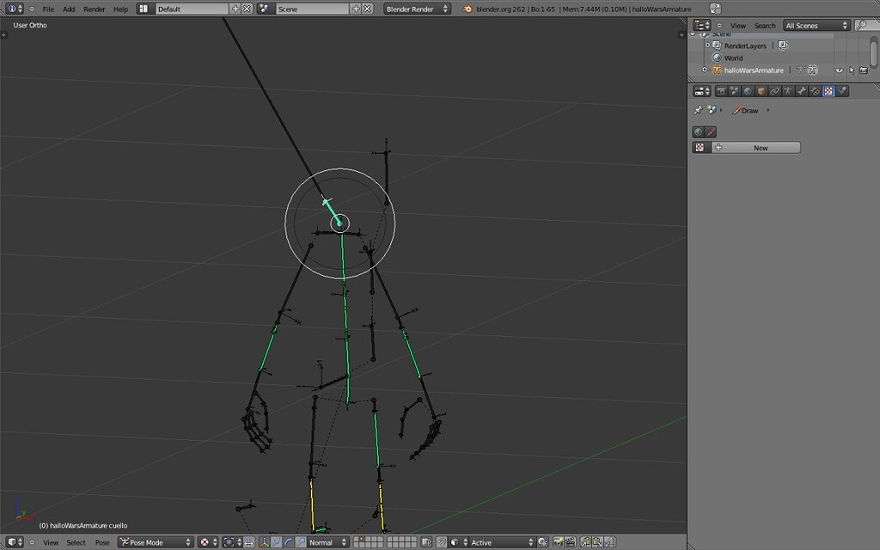Open the 3D viewport View menu
880x550 pixels.
pos(51,543)
